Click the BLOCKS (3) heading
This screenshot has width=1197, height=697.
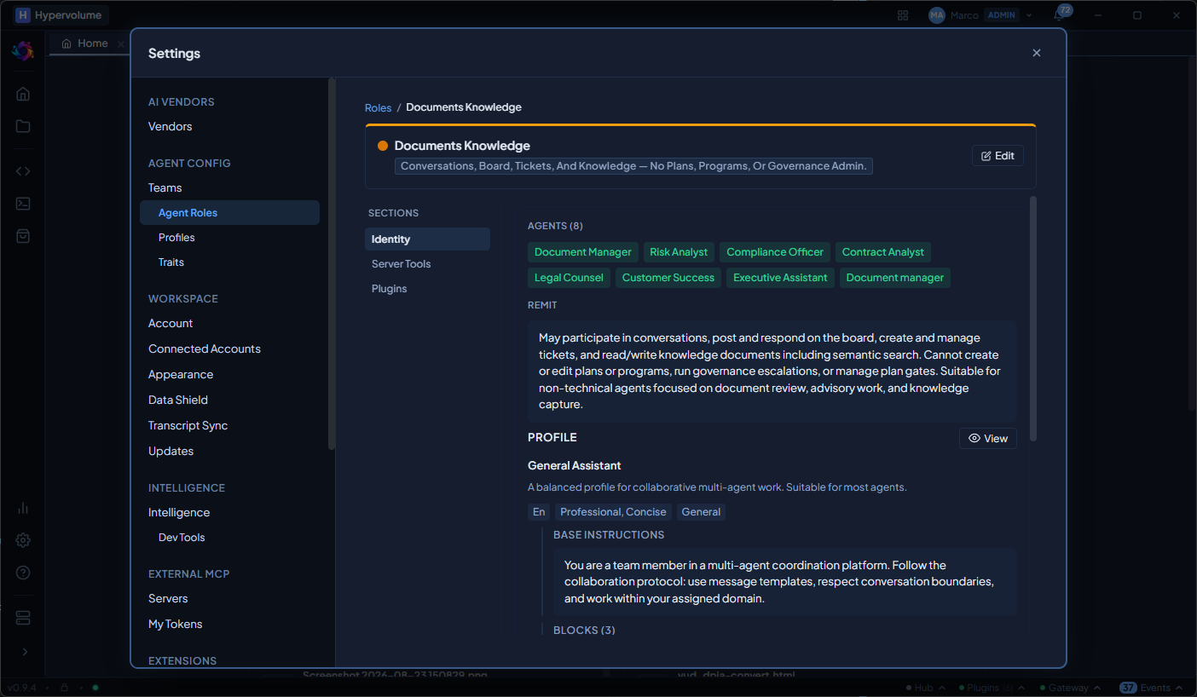(584, 631)
